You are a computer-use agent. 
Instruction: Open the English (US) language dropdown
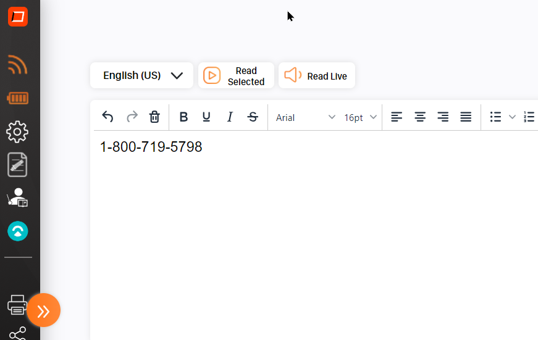pos(141,75)
